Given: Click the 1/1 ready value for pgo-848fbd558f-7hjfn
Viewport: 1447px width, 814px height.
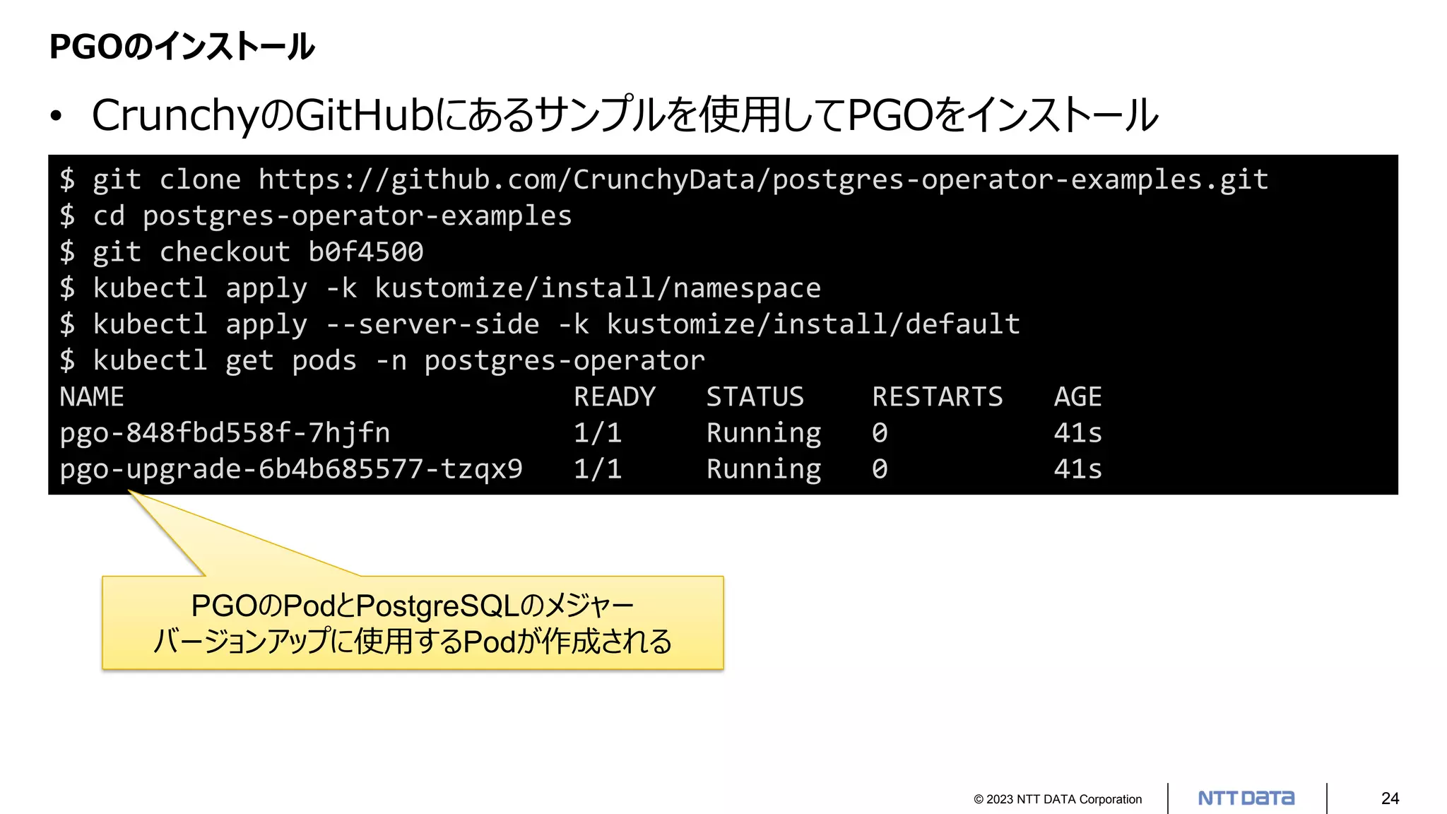Looking at the screenshot, I should tap(598, 432).
